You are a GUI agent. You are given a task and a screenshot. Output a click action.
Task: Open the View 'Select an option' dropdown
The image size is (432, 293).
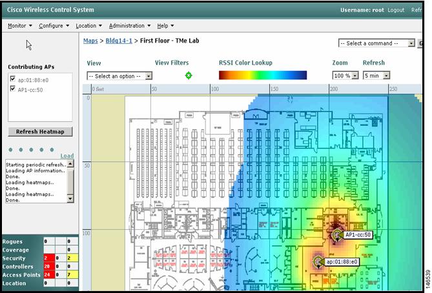119,76
